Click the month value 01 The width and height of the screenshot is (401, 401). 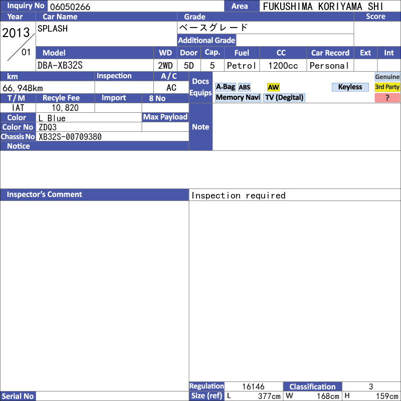coord(26,52)
